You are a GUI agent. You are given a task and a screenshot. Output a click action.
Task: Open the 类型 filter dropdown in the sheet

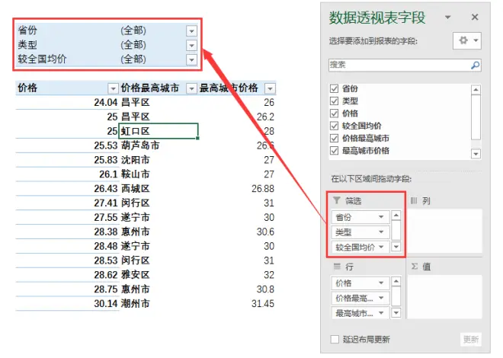pos(191,46)
